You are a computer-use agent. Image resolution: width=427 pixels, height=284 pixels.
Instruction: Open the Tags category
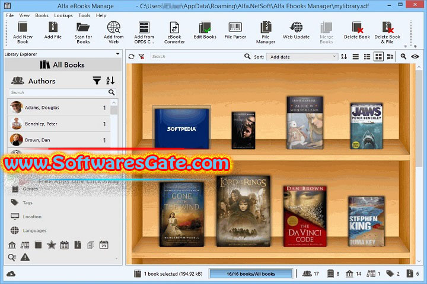click(x=27, y=202)
